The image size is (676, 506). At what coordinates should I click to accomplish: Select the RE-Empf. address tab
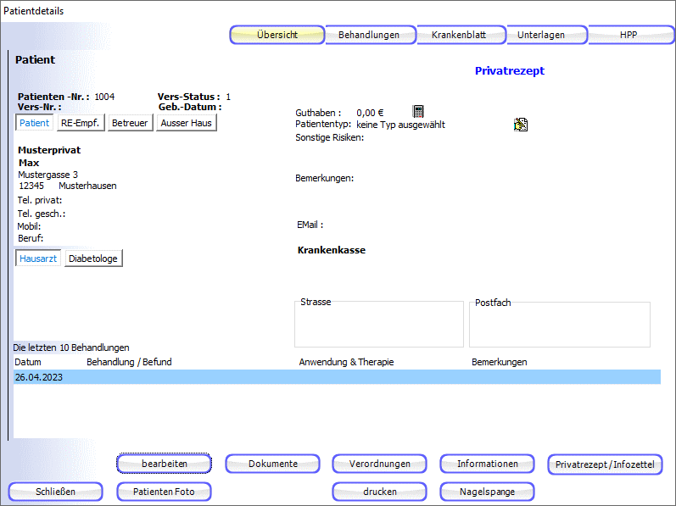(81, 123)
